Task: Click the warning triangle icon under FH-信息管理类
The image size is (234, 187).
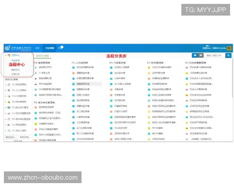Action: [x=35, y=78]
